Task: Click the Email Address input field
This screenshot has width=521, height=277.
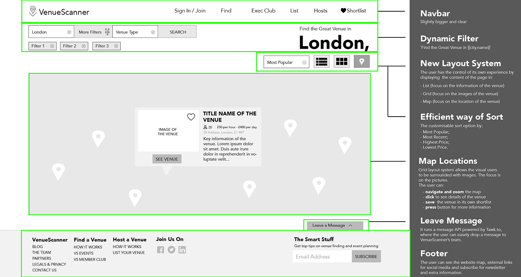Action: tap(321, 256)
